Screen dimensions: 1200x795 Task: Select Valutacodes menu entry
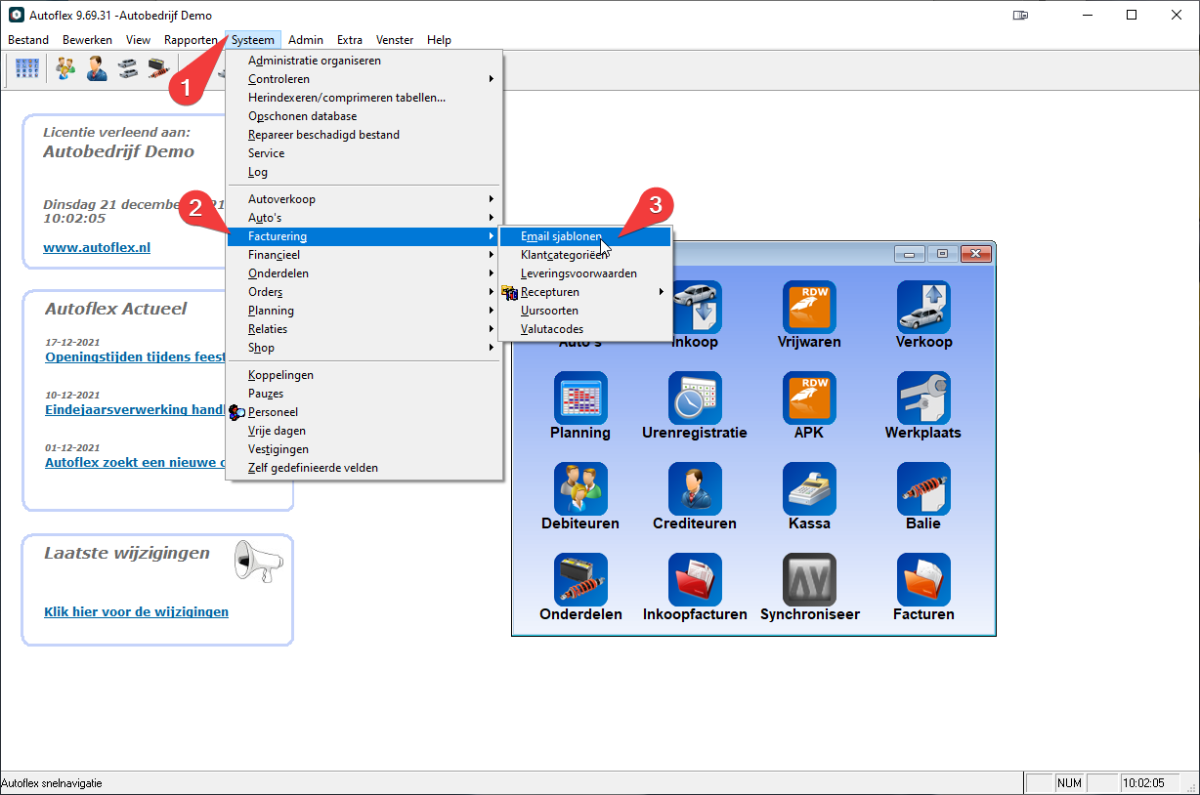584,329
